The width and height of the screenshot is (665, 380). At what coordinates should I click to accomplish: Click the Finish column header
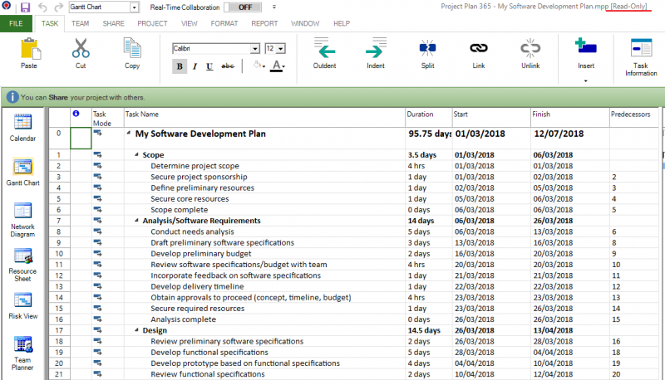[x=570, y=118]
